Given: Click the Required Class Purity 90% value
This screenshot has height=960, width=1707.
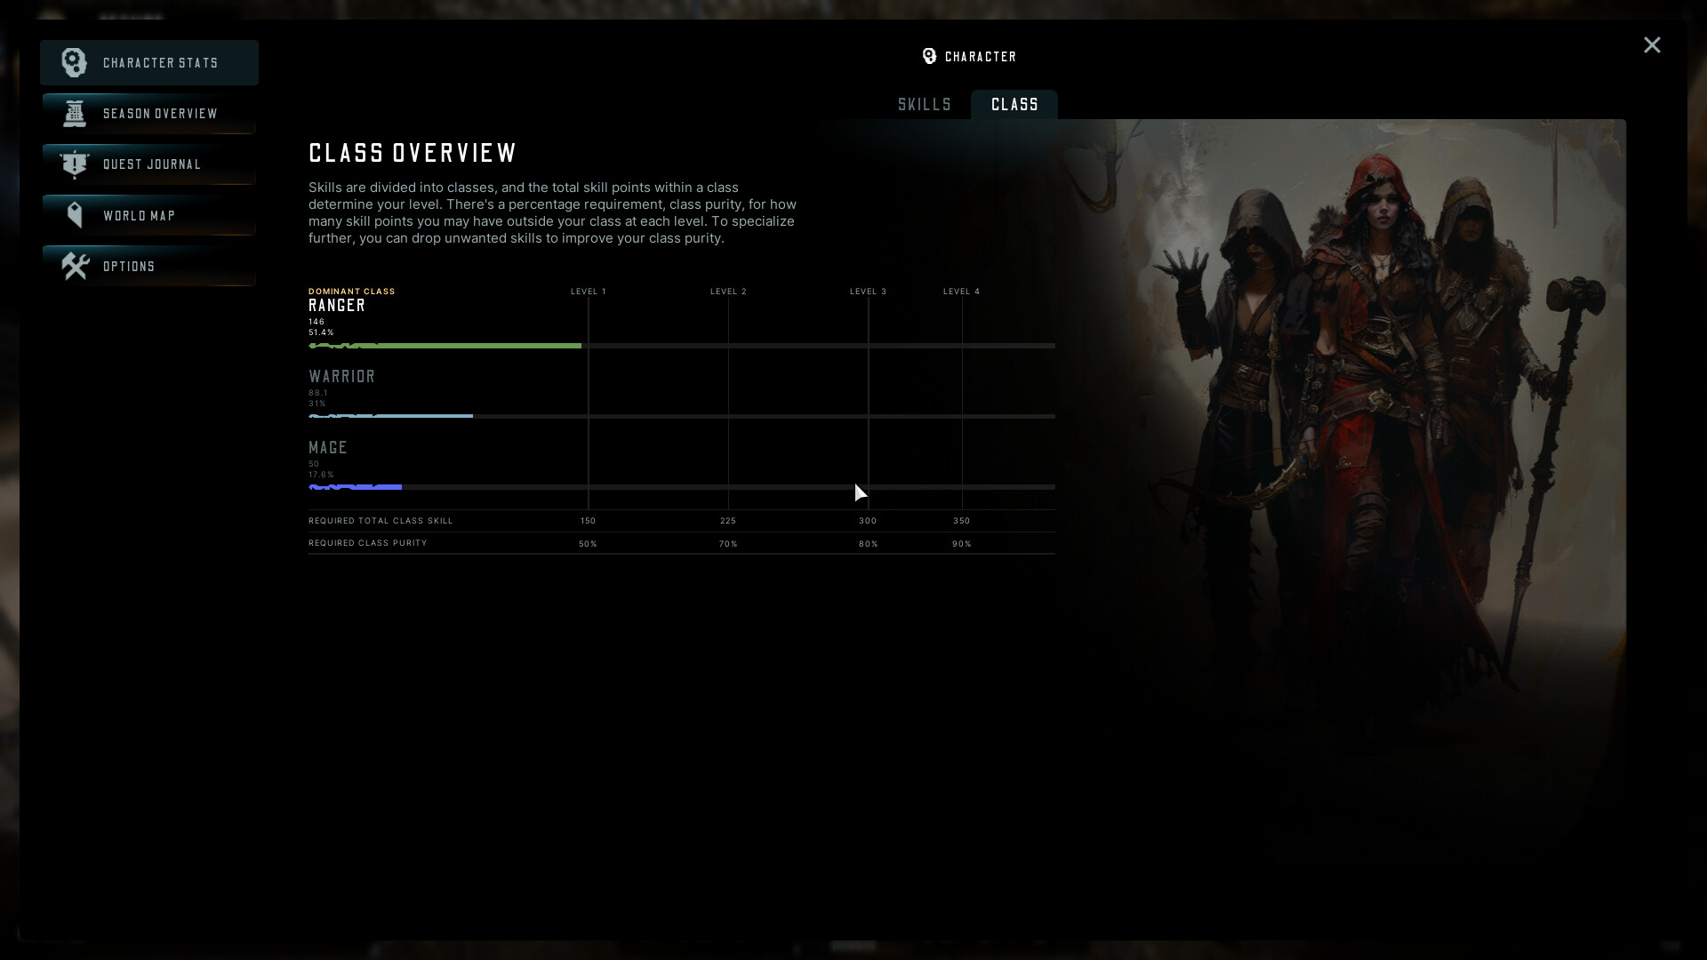Looking at the screenshot, I should pos(963,543).
